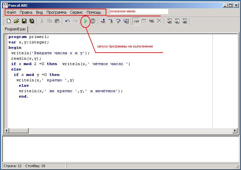Redo the edit with the redo arrow
The image size is (241, 170).
(75, 21)
